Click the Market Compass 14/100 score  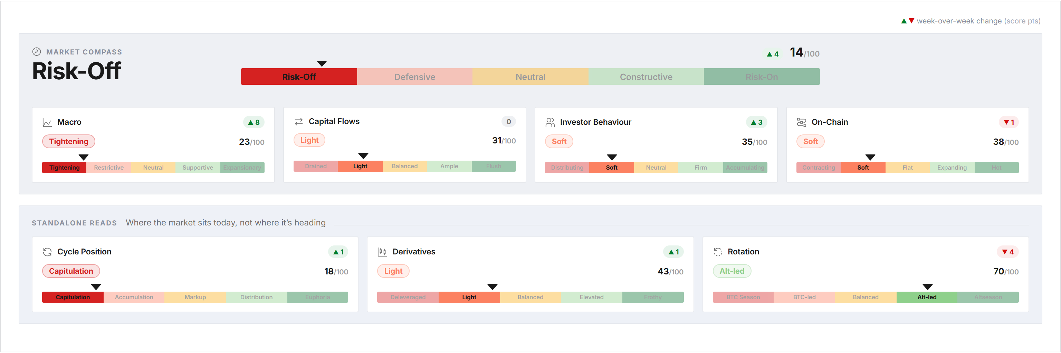[804, 53]
